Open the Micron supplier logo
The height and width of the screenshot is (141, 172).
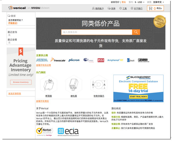(x=74, y=60)
